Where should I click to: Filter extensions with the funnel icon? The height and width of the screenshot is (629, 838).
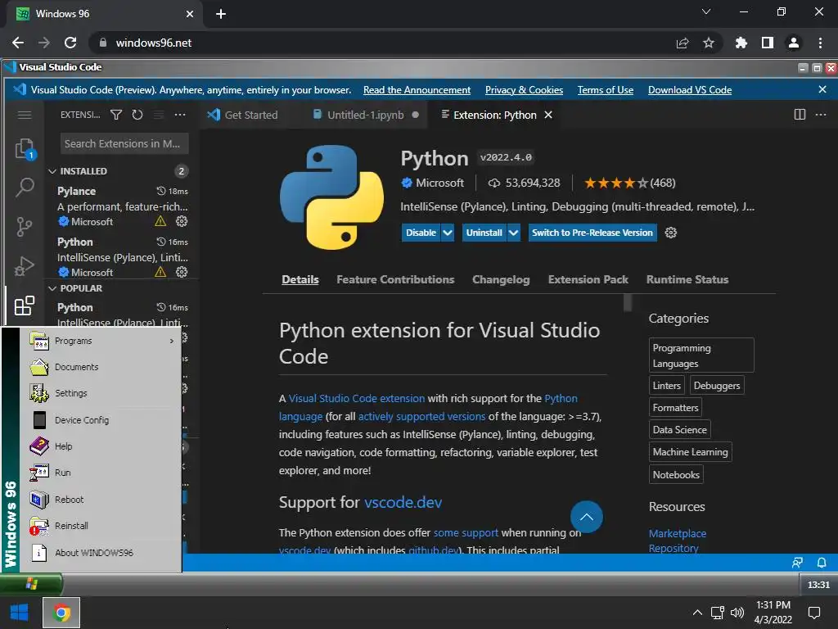(116, 115)
